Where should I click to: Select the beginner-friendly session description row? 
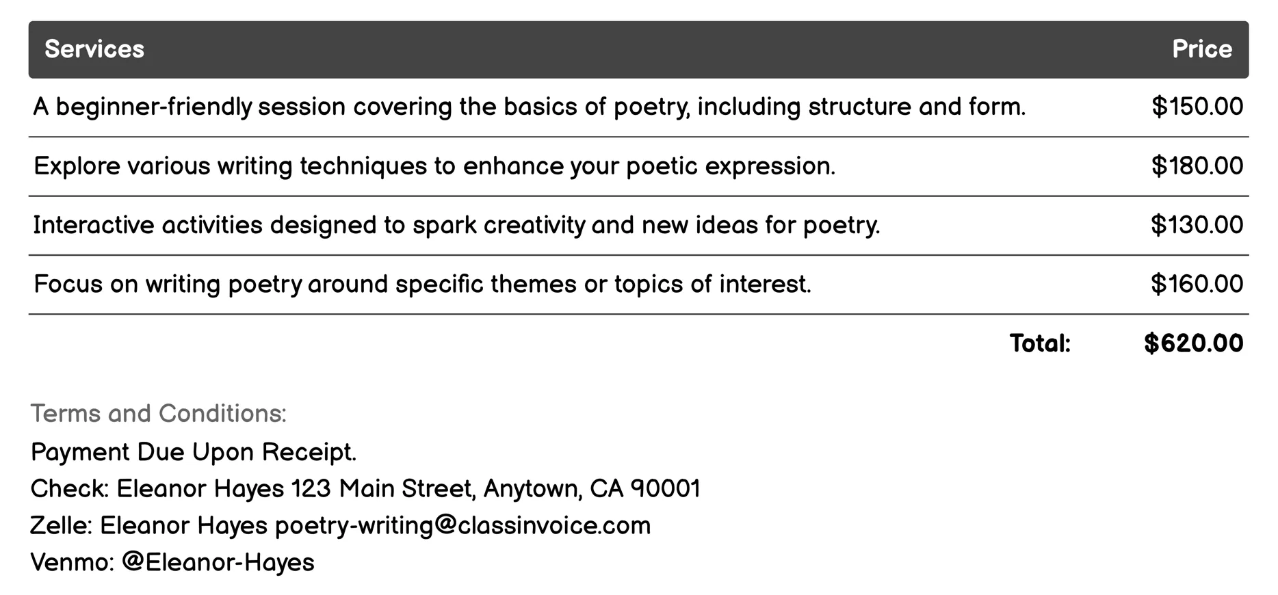coord(529,107)
